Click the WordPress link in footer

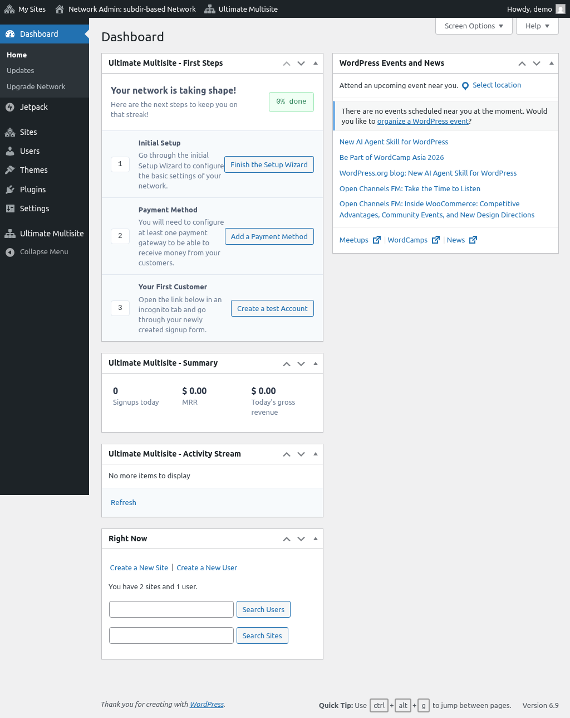point(207,704)
